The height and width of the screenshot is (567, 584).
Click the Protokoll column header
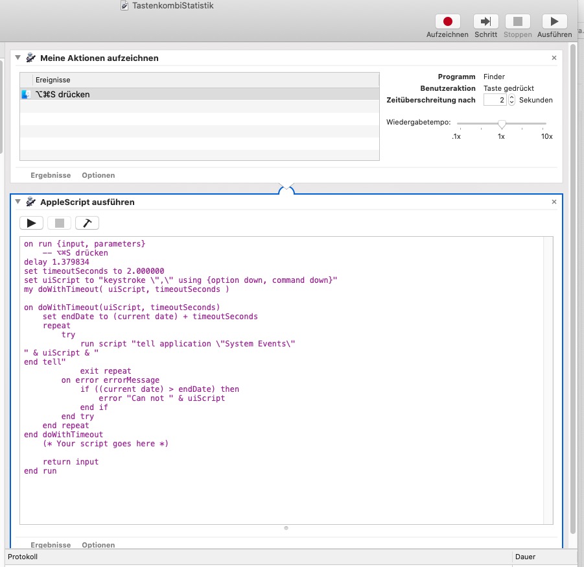coord(259,557)
